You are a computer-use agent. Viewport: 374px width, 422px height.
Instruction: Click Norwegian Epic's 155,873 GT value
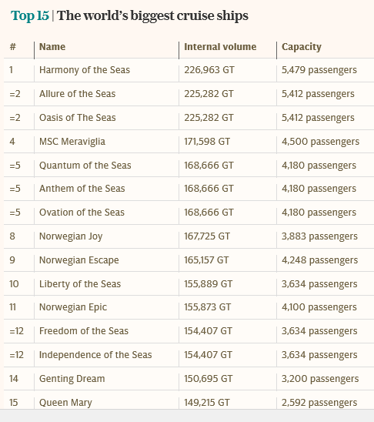(207, 307)
